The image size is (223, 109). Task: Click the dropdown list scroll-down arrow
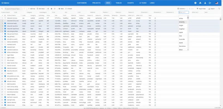point(188,50)
